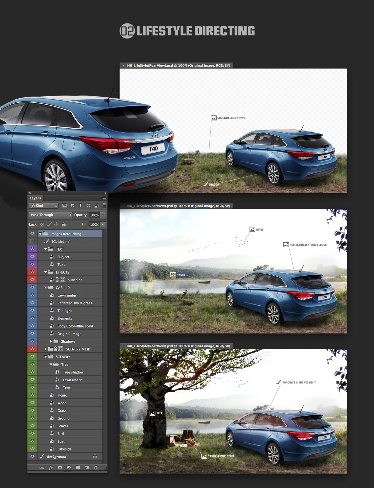Filter layers by adjustment layers icon
The height and width of the screenshot is (488, 374).
tap(72, 206)
